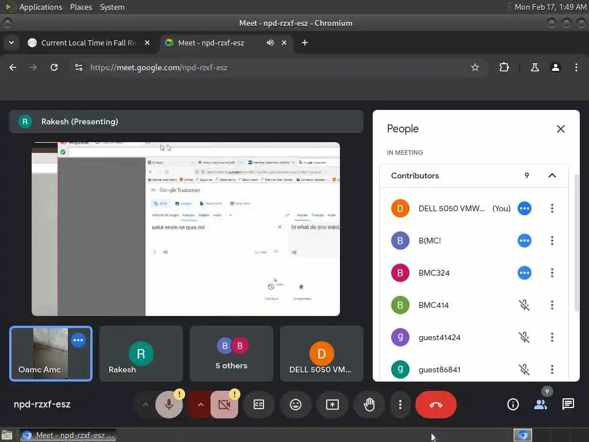Open the Places menu
Viewport: 589px width, 442px height.
point(81,7)
